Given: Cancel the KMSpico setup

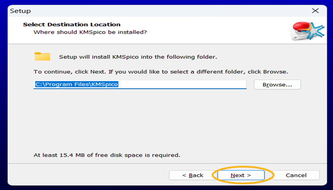Looking at the screenshot, I should [x=296, y=175].
